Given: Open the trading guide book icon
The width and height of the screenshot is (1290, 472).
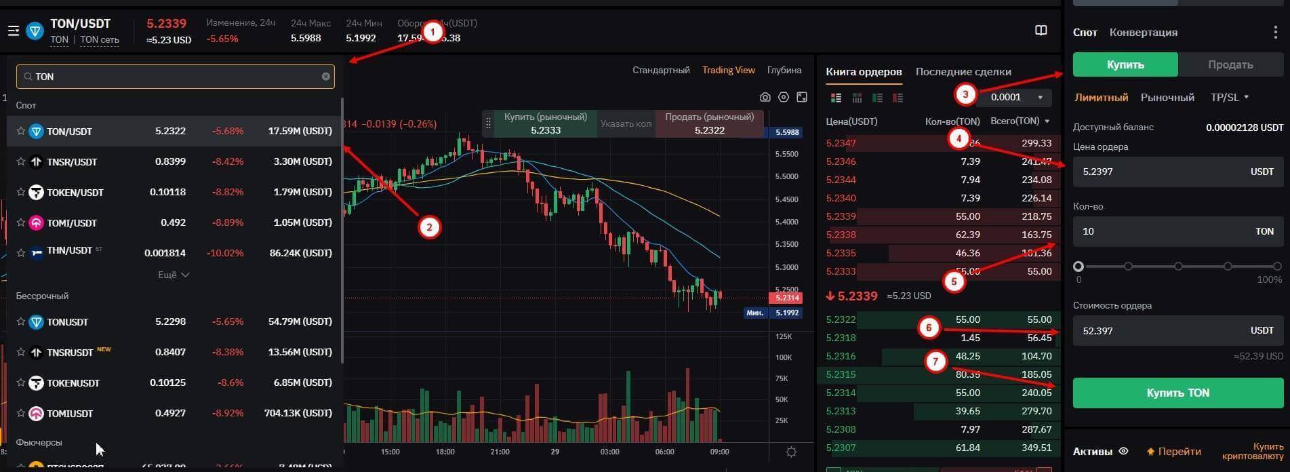Looking at the screenshot, I should (x=1041, y=31).
